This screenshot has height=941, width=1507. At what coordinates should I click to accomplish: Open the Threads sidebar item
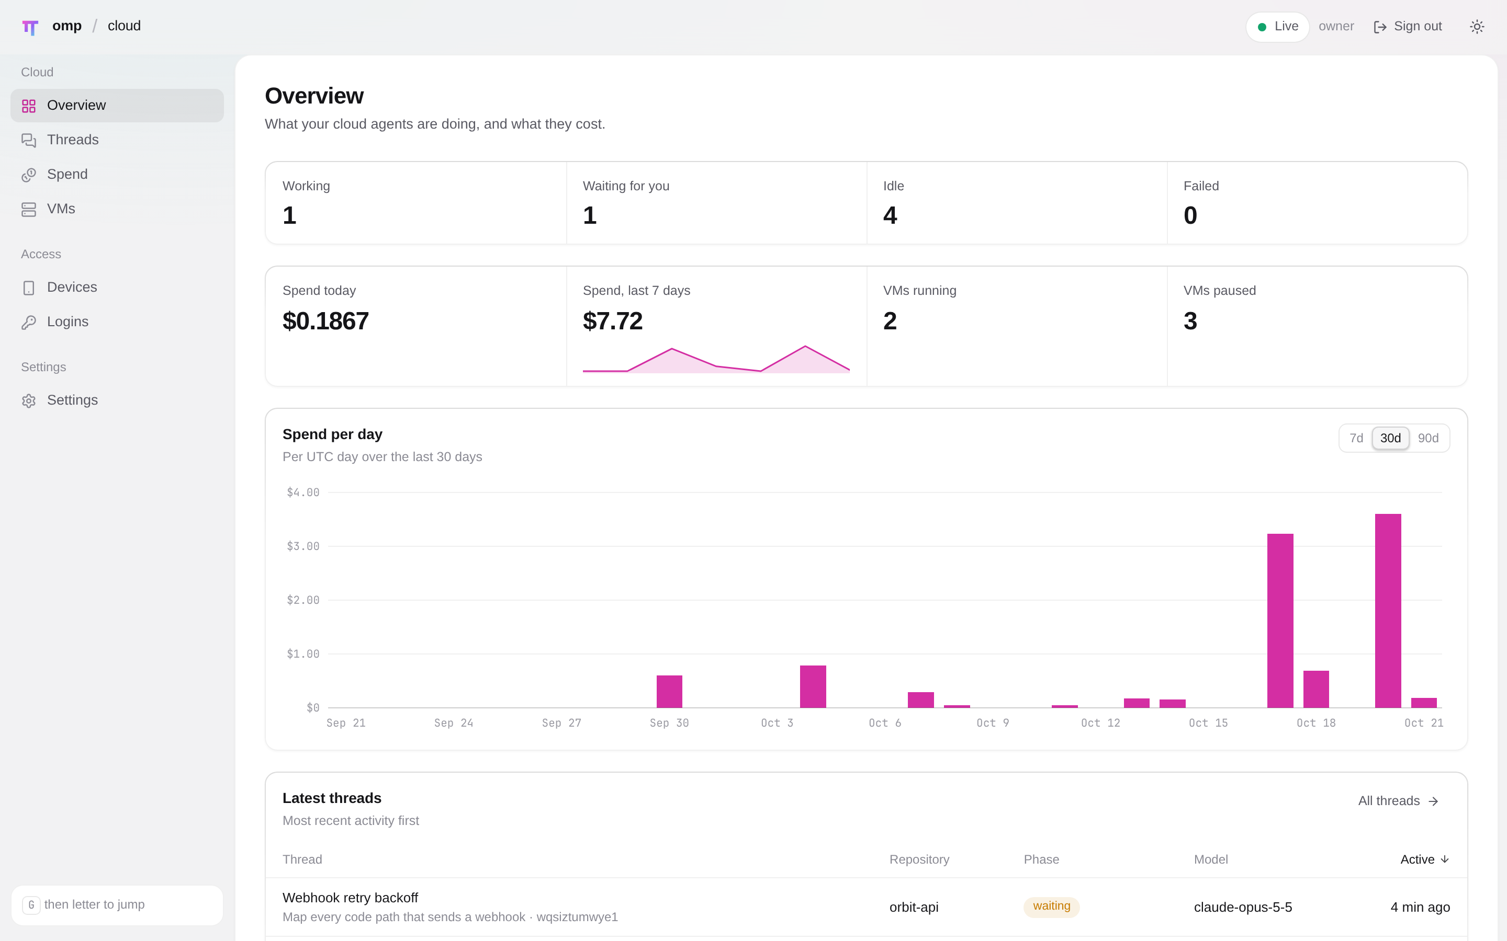coord(117,140)
